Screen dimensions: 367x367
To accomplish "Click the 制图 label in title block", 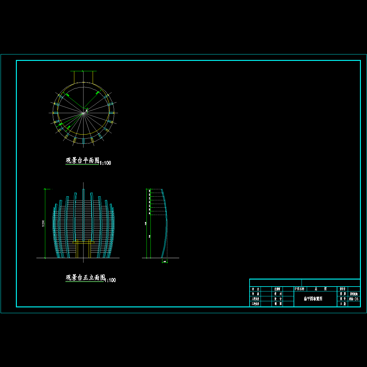I will (278, 304).
